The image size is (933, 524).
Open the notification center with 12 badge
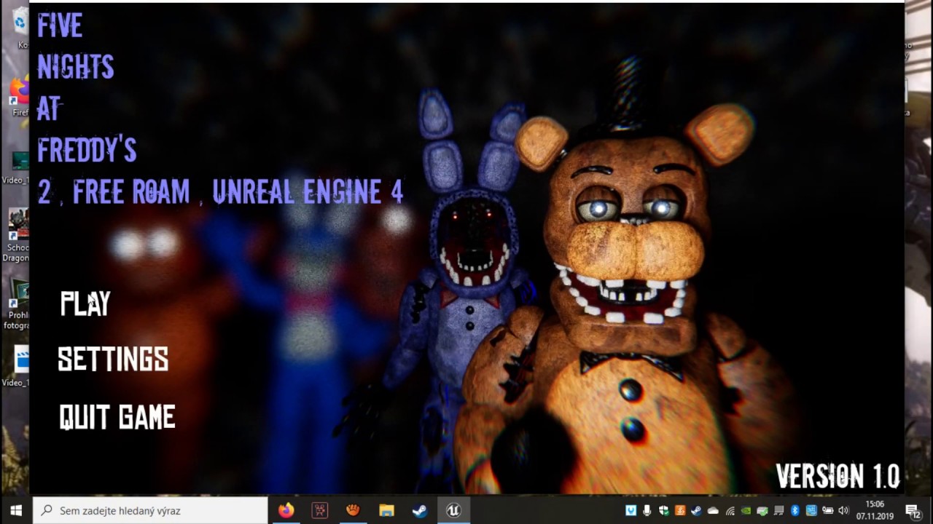tap(915, 511)
